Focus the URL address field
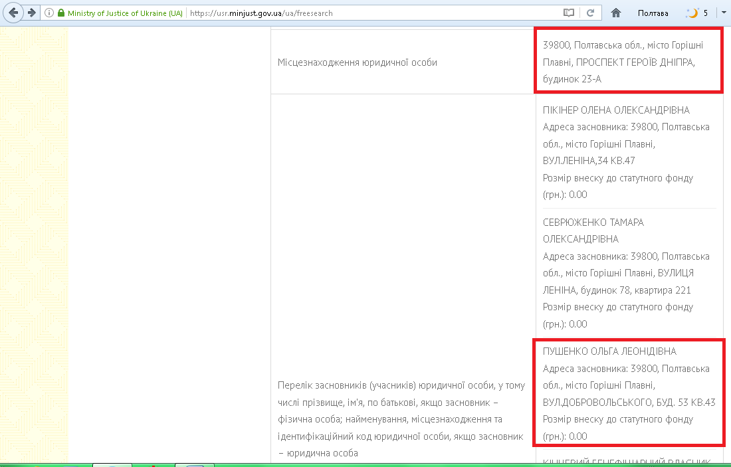 tap(372, 13)
